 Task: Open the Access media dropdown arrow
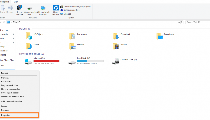[x=22, y=15]
